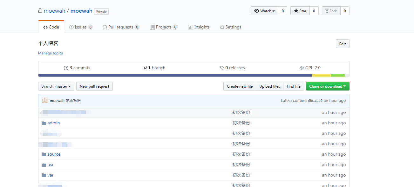This screenshot has width=414, height=187.
Task: Click the green segment of the language bar
Action: [x=338, y=75]
